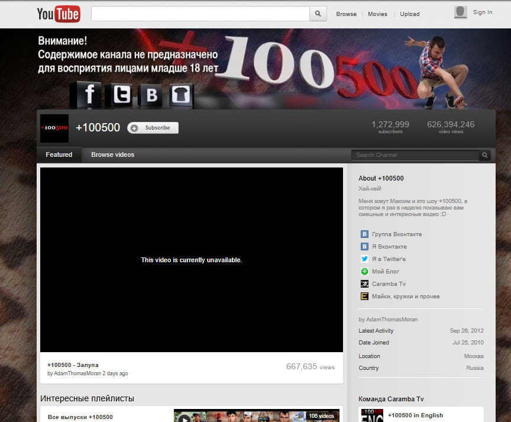This screenshot has width=511, height=422.
Task: Open the Browse link in header
Action: coord(346,14)
